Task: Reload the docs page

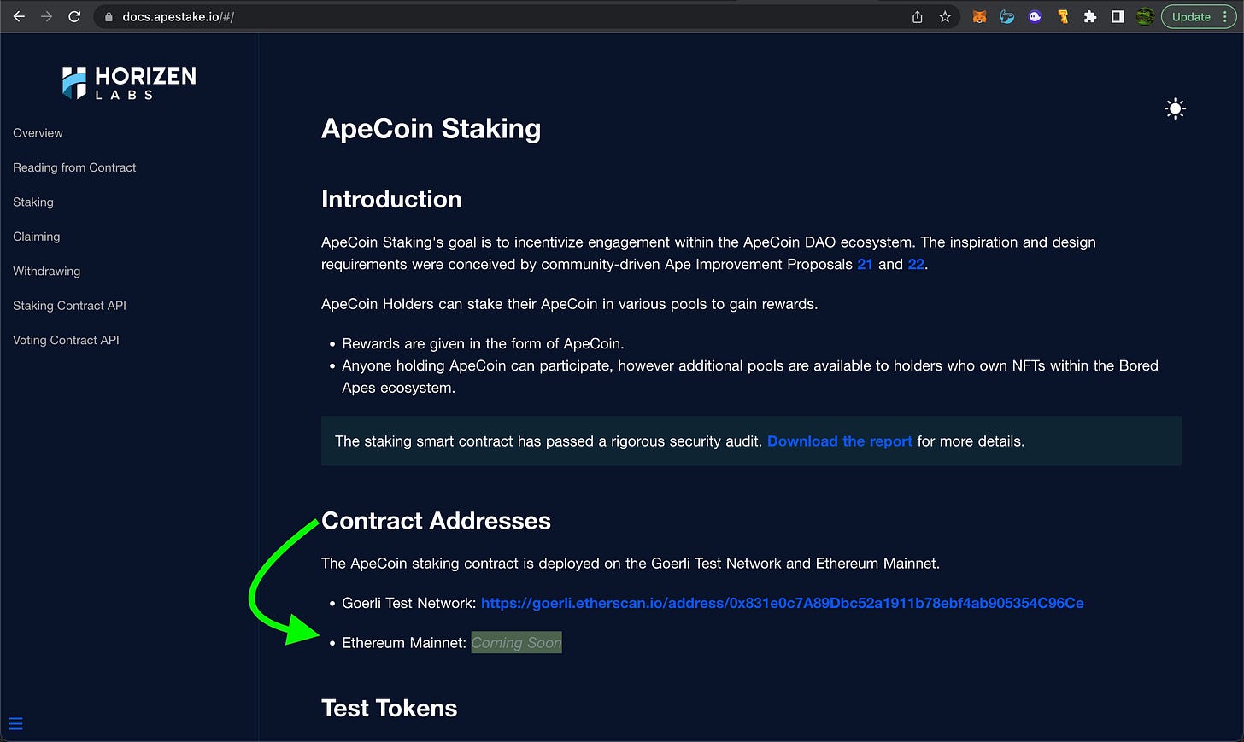Action: 74,16
